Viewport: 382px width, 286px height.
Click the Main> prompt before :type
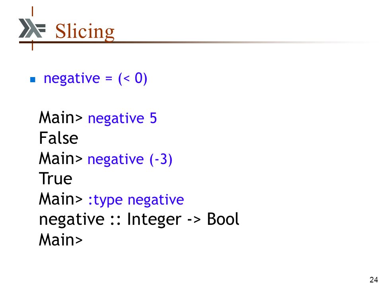61,199
